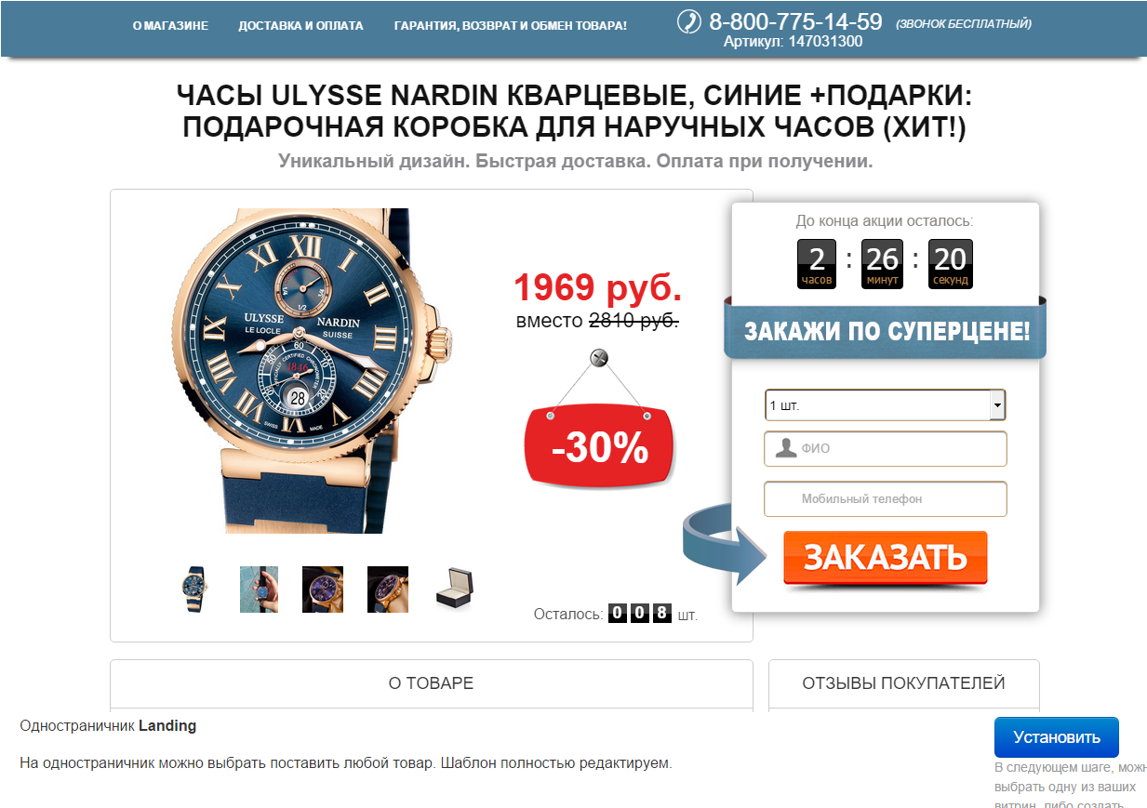Click the person icon in ФИО field

786,448
